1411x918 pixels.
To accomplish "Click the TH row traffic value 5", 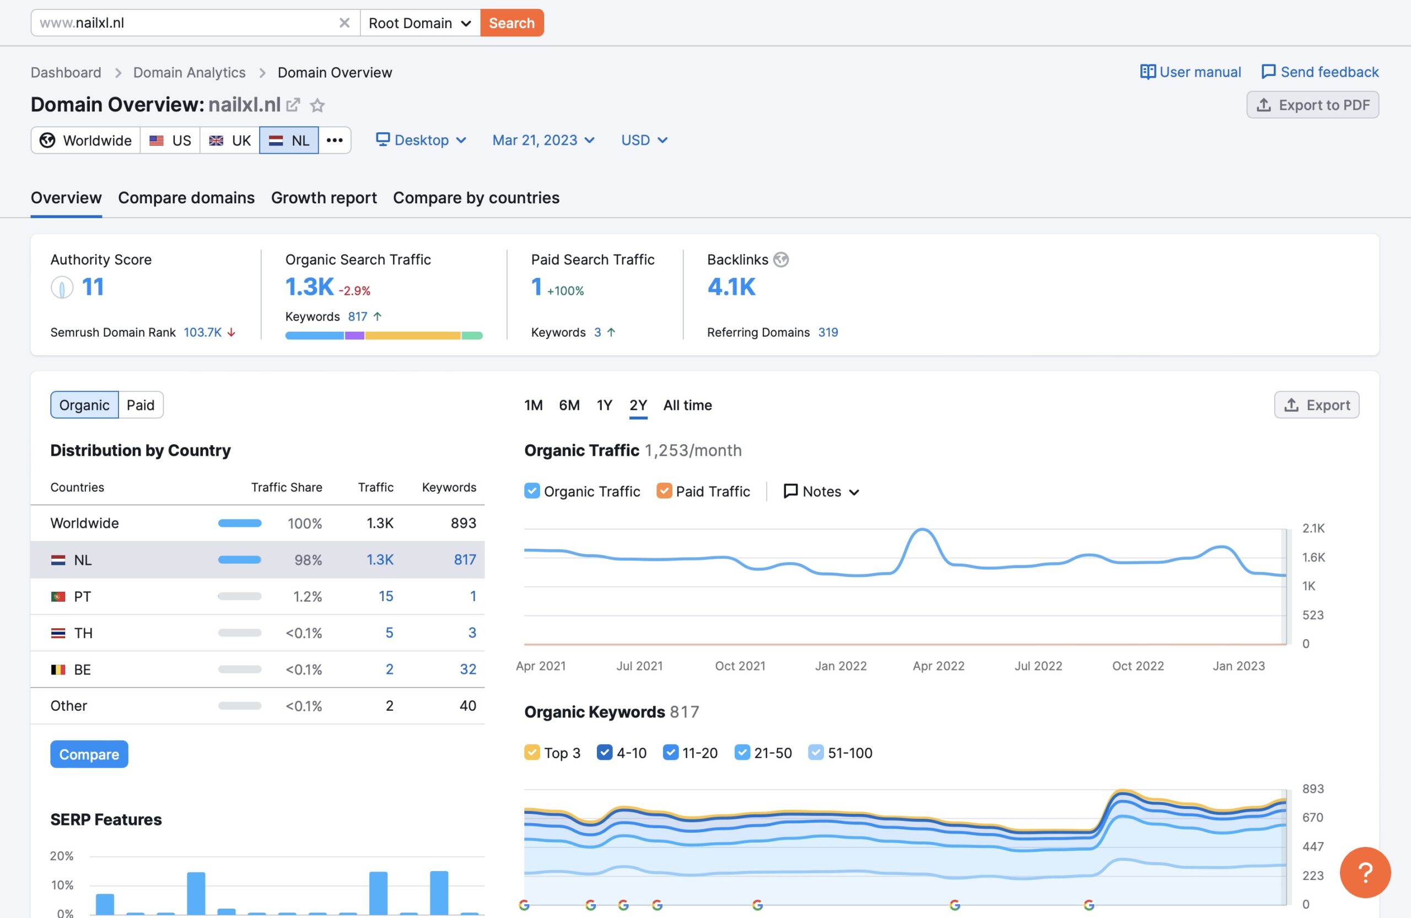I will pyautogui.click(x=389, y=633).
